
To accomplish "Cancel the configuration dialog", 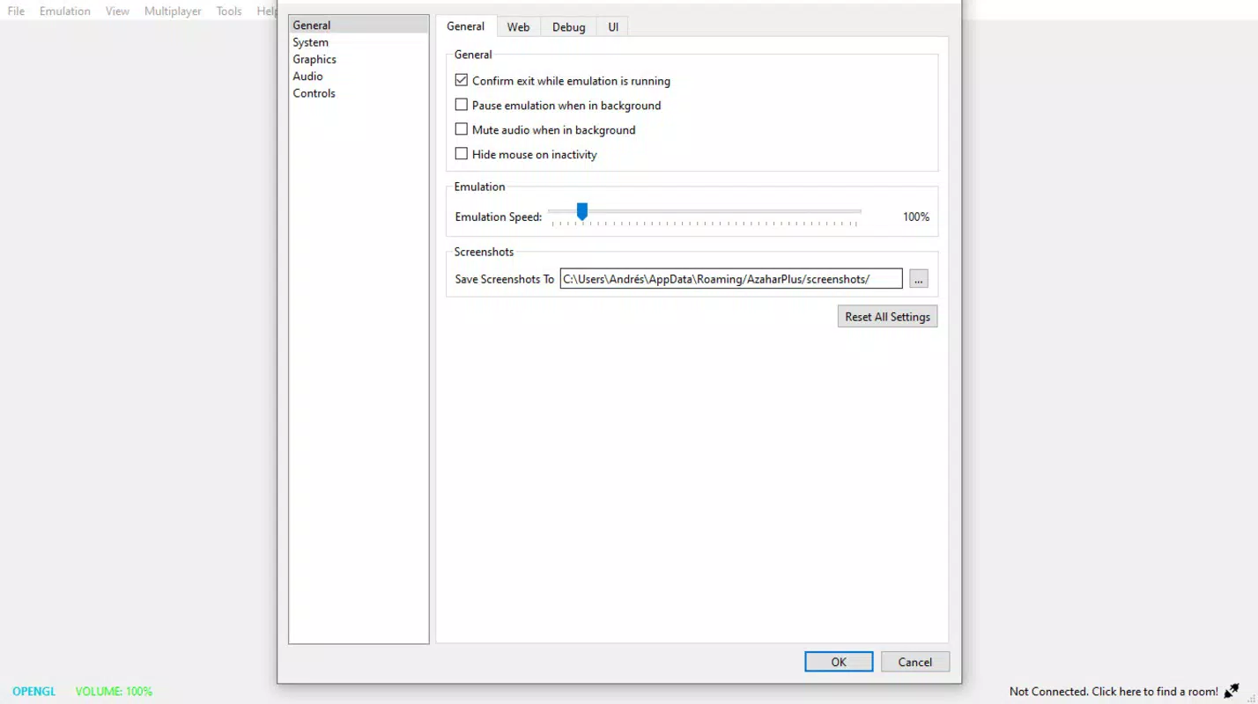I will pyautogui.click(x=914, y=662).
